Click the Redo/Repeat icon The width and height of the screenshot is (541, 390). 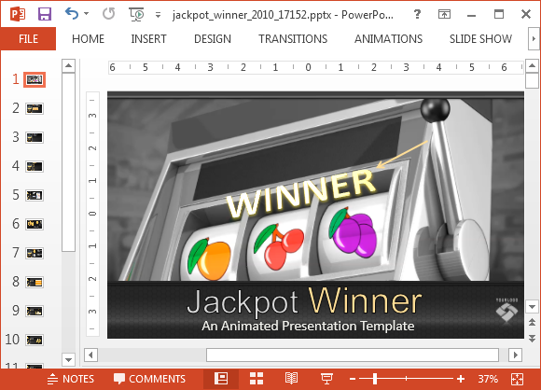pos(109,14)
